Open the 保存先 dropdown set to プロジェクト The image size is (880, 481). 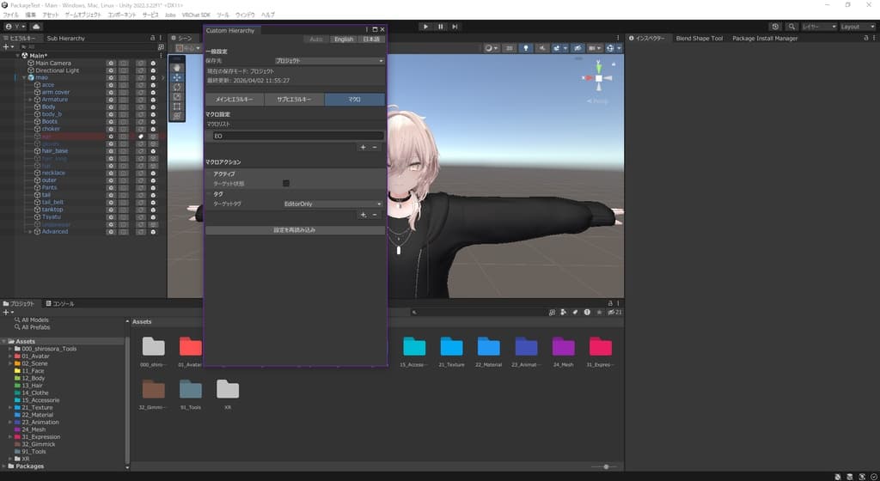coord(329,60)
